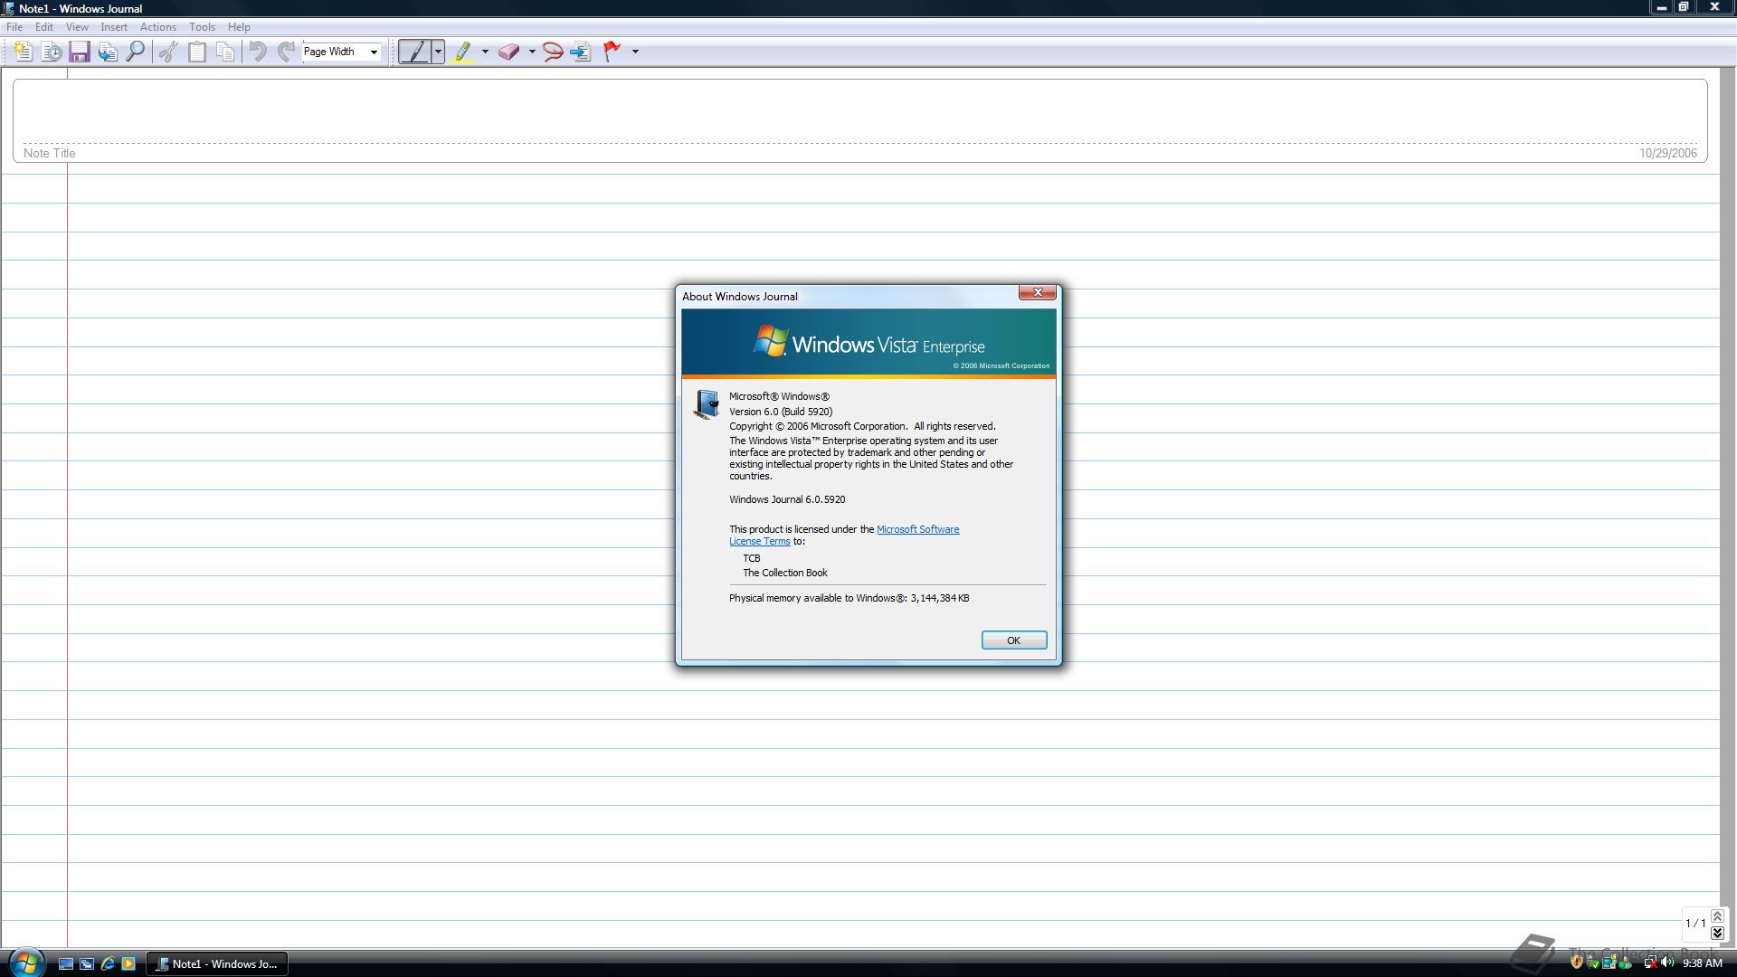Click the Find magnifying glass icon
Viewport: 1737px width, 977px height.
pos(136,52)
